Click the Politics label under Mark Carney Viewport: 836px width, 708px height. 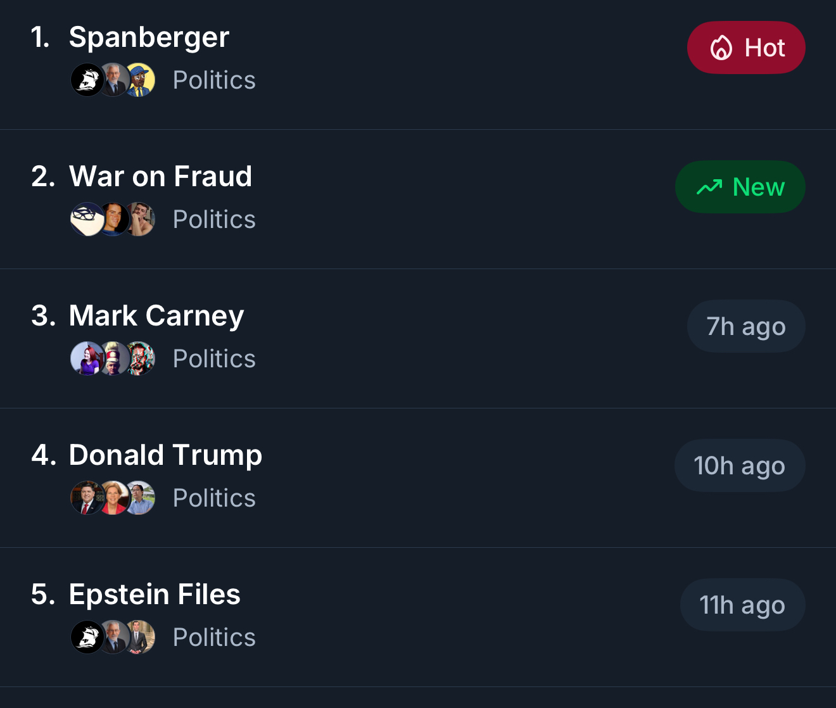coord(214,359)
